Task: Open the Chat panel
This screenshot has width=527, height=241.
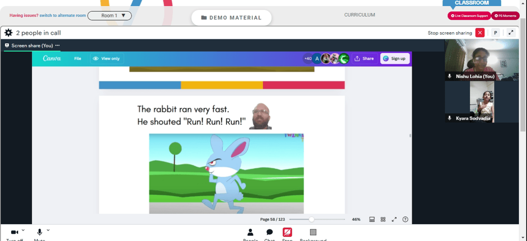Action: tap(269, 234)
